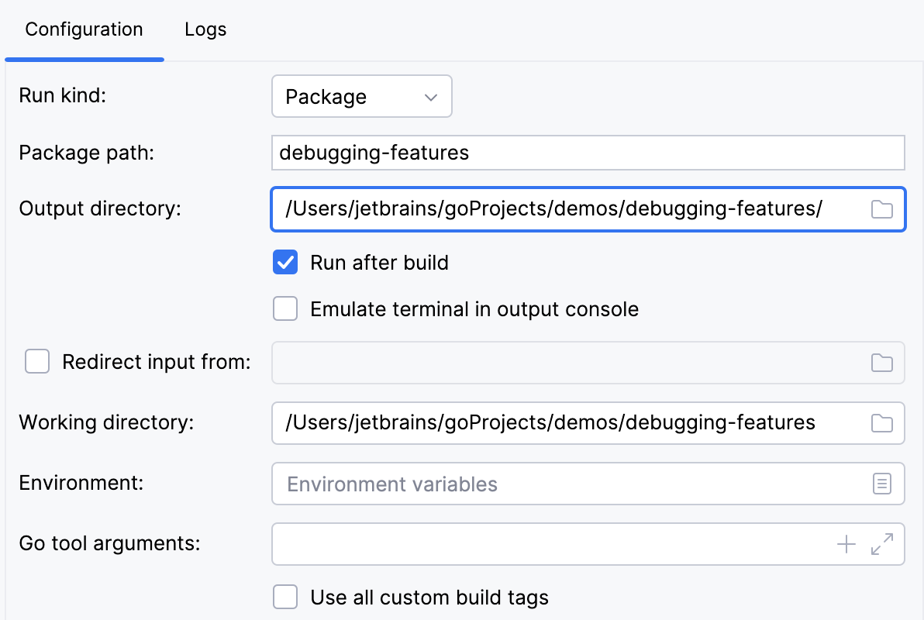Image resolution: width=924 pixels, height=620 pixels.
Task: Click inside the Working directory field
Action: [543, 422]
